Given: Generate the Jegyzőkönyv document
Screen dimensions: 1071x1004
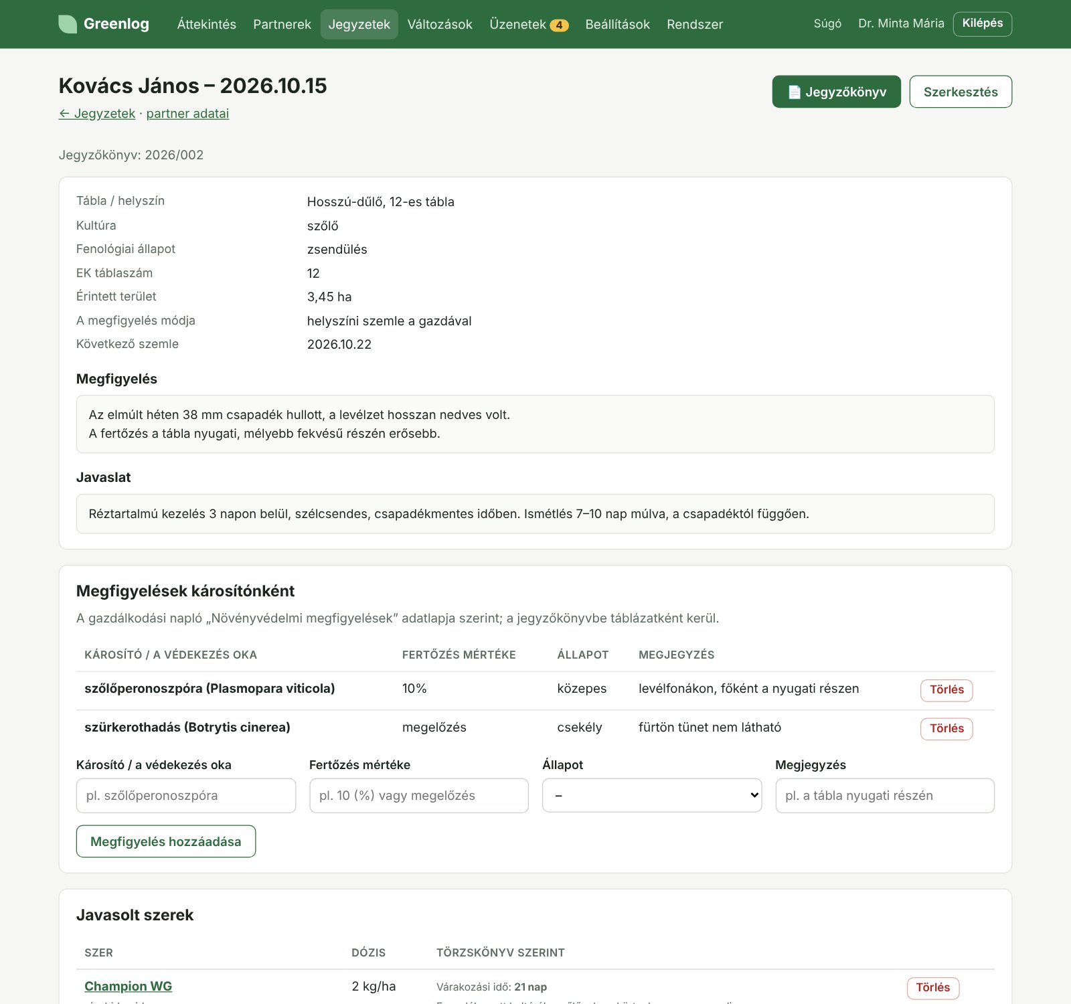Looking at the screenshot, I should [836, 92].
